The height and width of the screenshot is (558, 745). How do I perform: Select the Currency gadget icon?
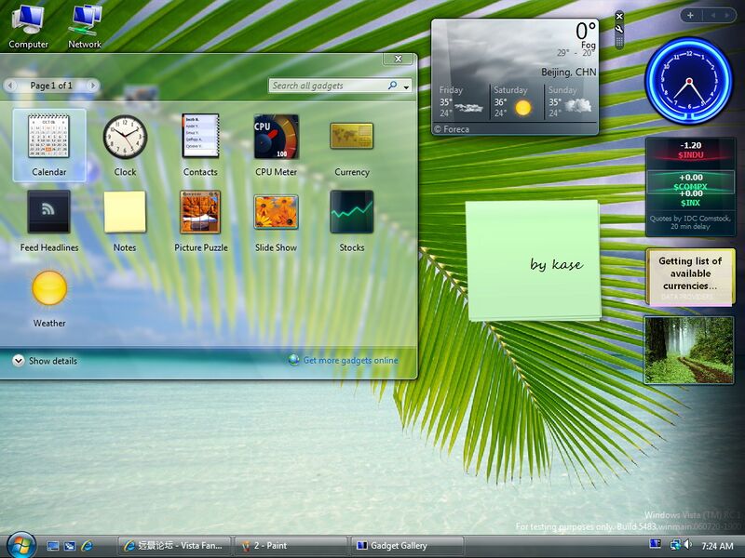[x=352, y=137]
